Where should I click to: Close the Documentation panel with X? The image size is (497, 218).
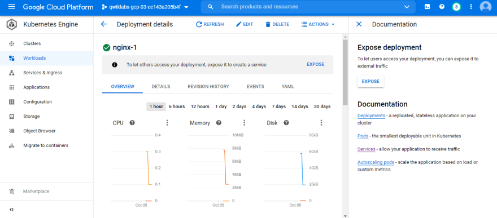point(359,24)
